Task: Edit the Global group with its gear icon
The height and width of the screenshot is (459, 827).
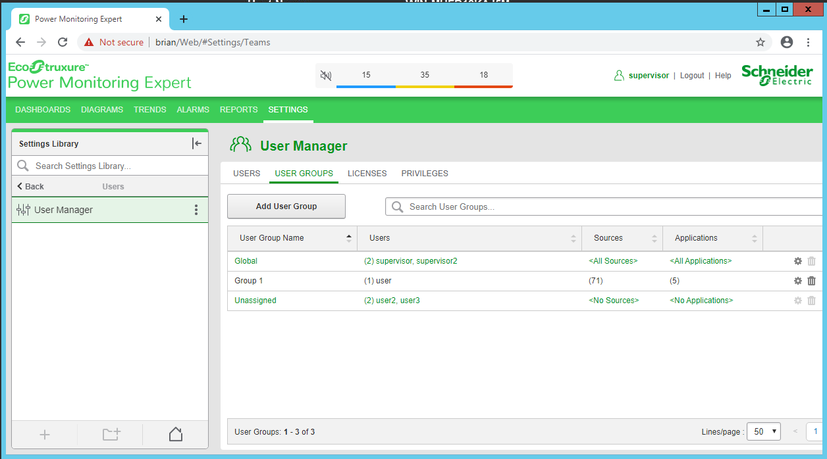Action: click(x=798, y=261)
